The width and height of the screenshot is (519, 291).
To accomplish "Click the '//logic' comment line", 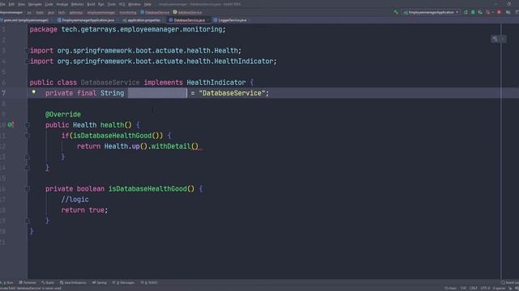I will (75, 200).
